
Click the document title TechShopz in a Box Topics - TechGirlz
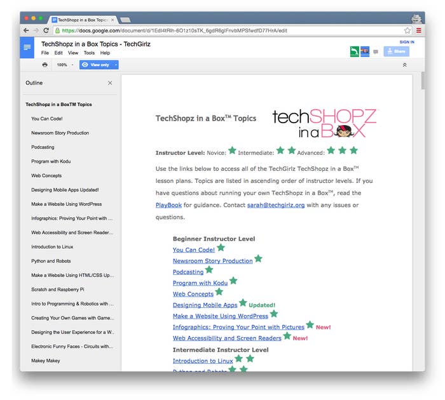click(x=96, y=44)
